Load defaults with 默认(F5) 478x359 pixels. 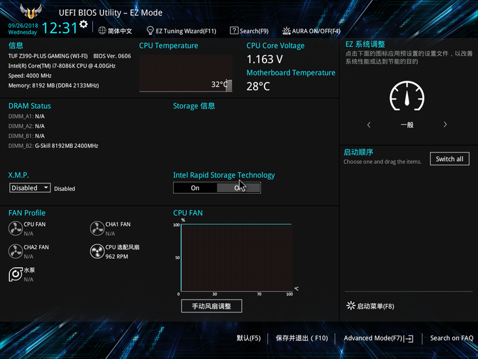[x=249, y=338]
